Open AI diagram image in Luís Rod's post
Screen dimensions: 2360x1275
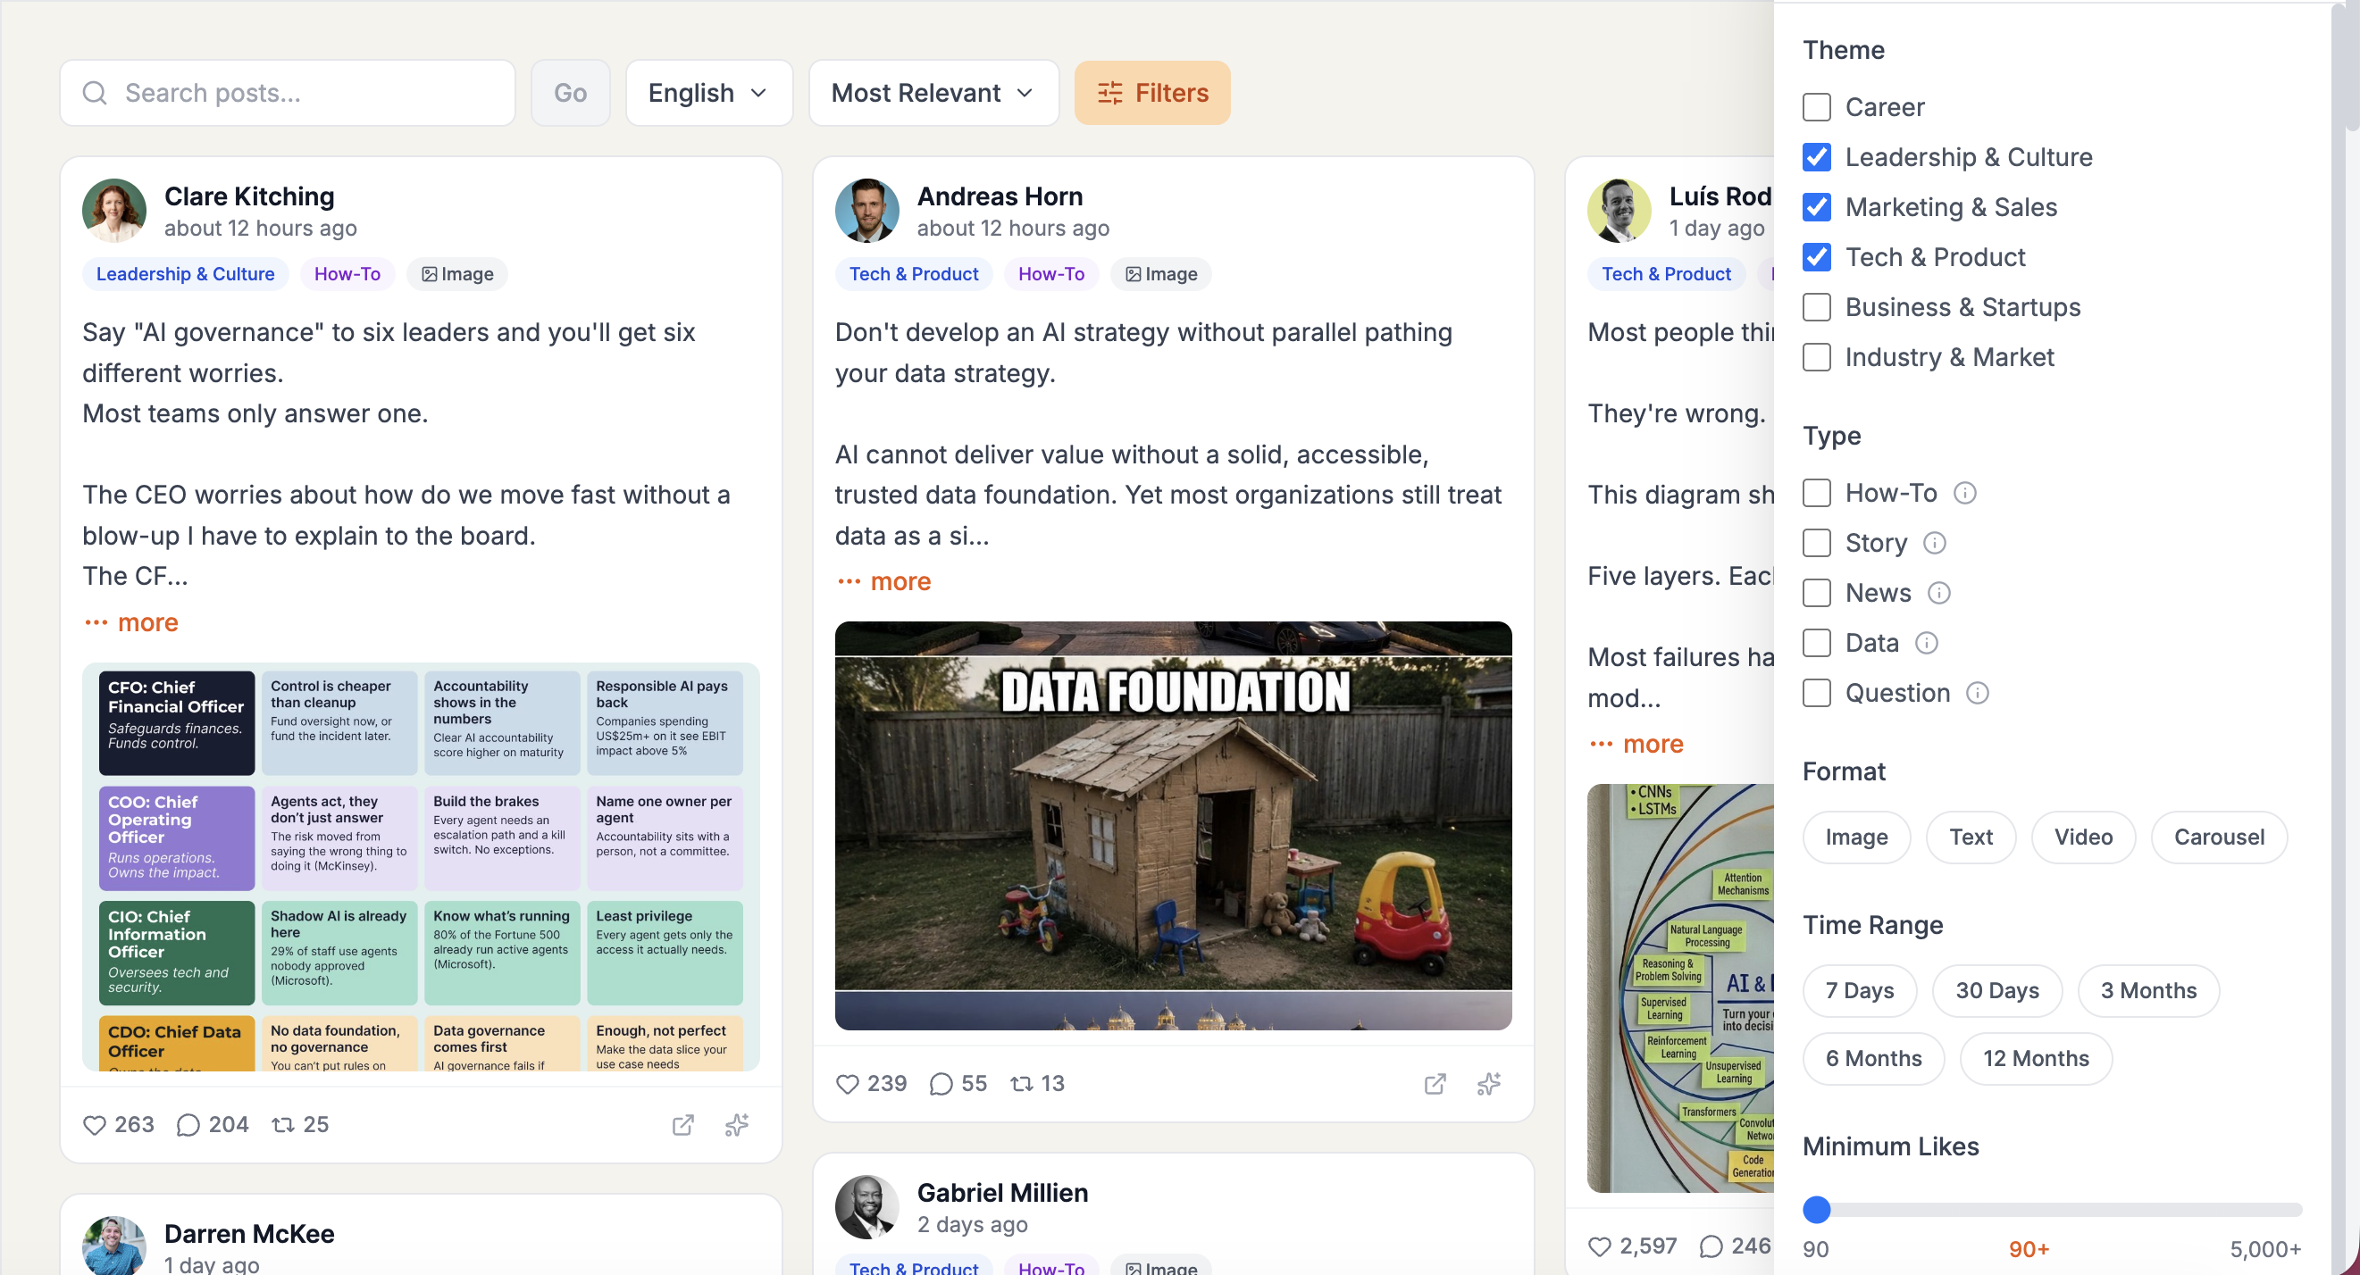coord(1680,988)
